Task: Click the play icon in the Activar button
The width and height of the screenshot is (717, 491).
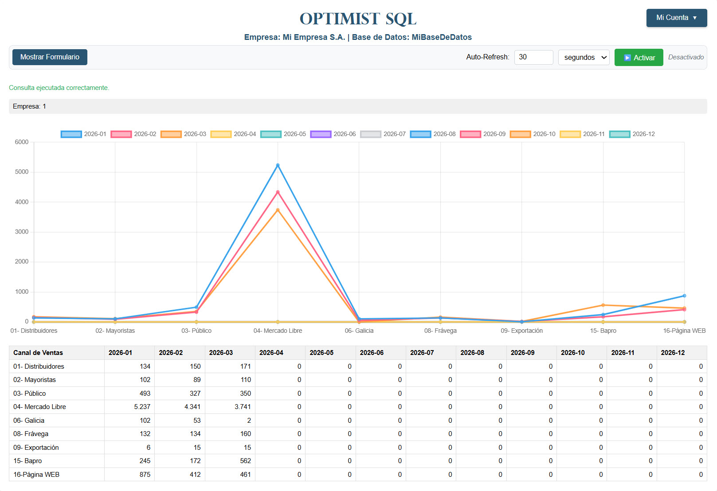Action: tap(627, 58)
